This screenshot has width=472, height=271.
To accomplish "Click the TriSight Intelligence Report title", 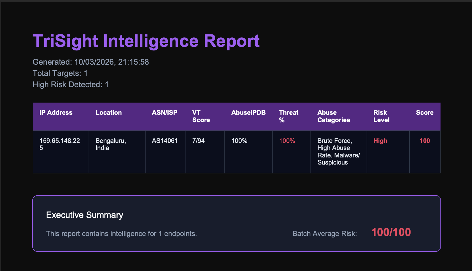I will click(146, 41).
